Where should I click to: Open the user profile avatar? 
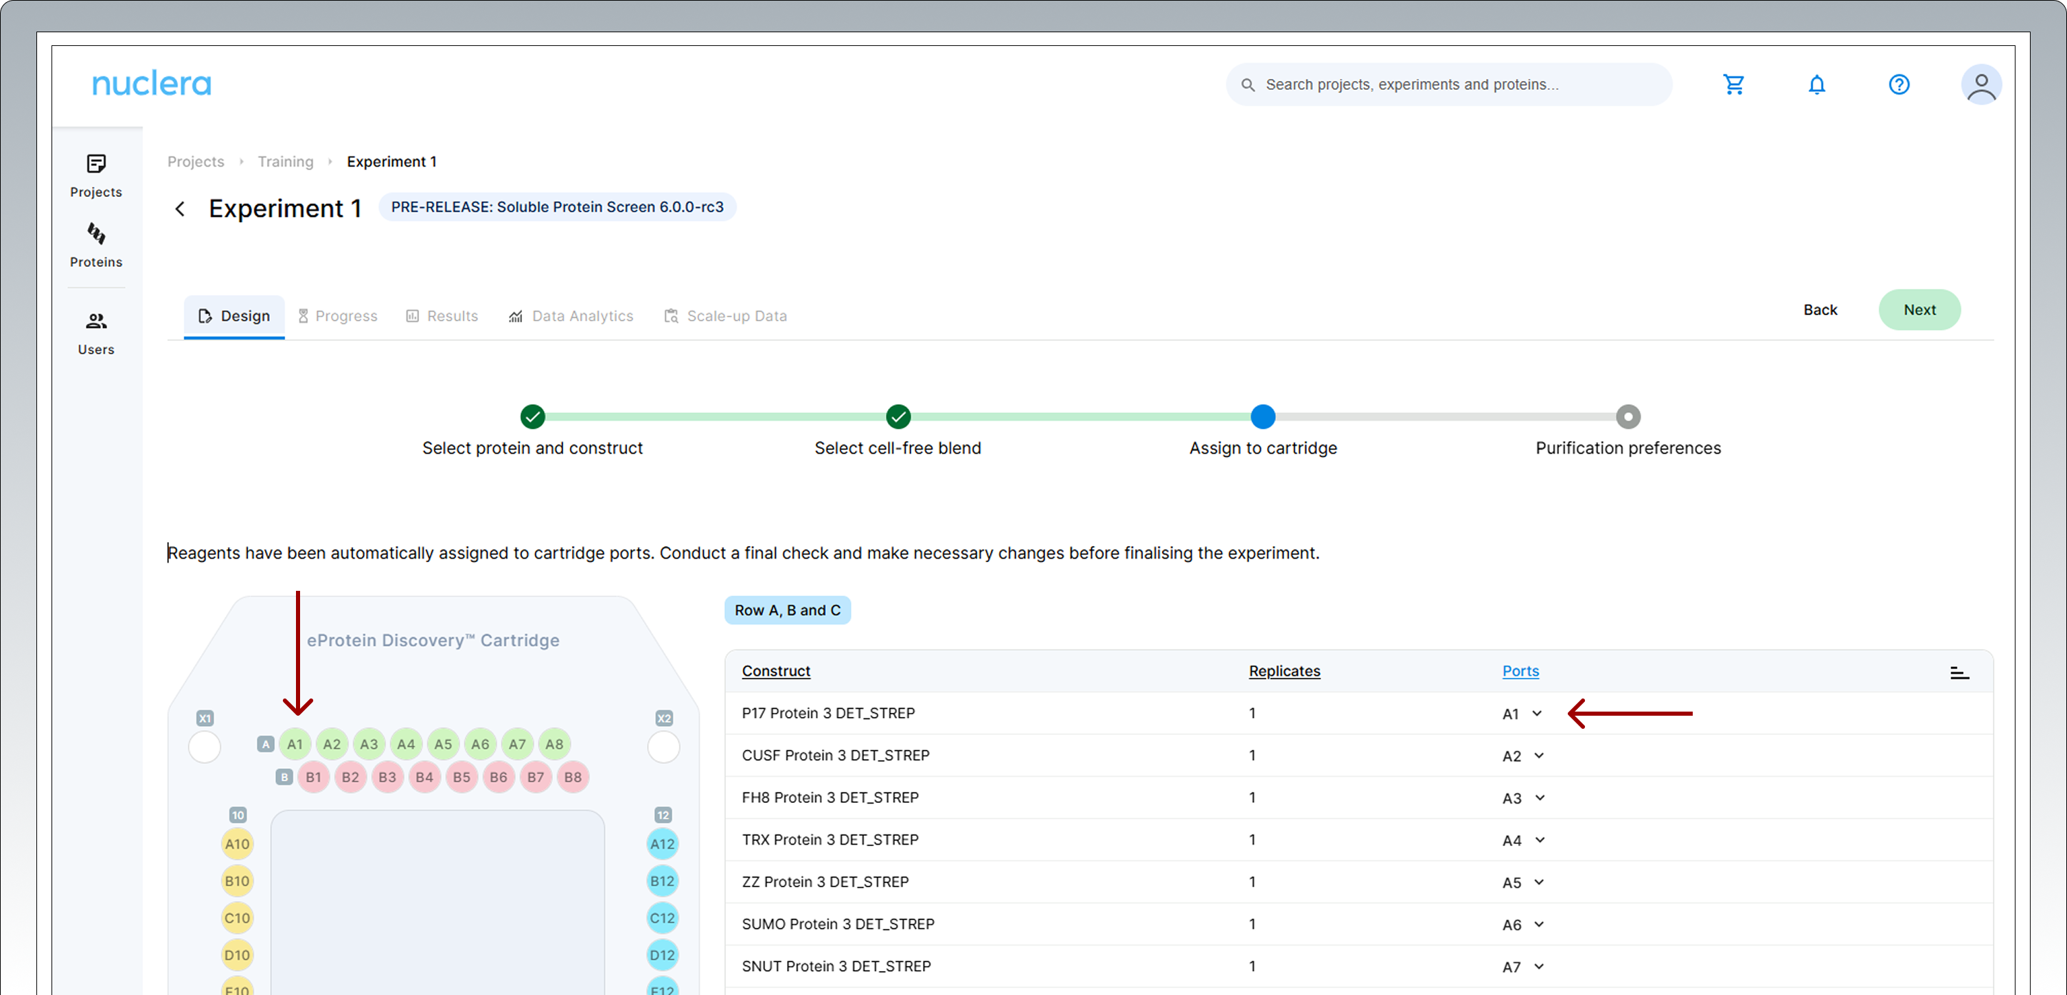[1980, 84]
